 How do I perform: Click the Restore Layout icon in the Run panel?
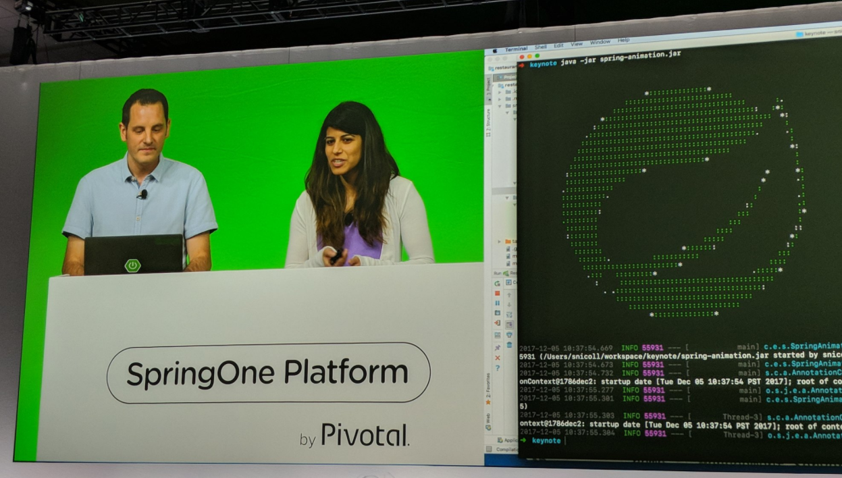(x=498, y=335)
